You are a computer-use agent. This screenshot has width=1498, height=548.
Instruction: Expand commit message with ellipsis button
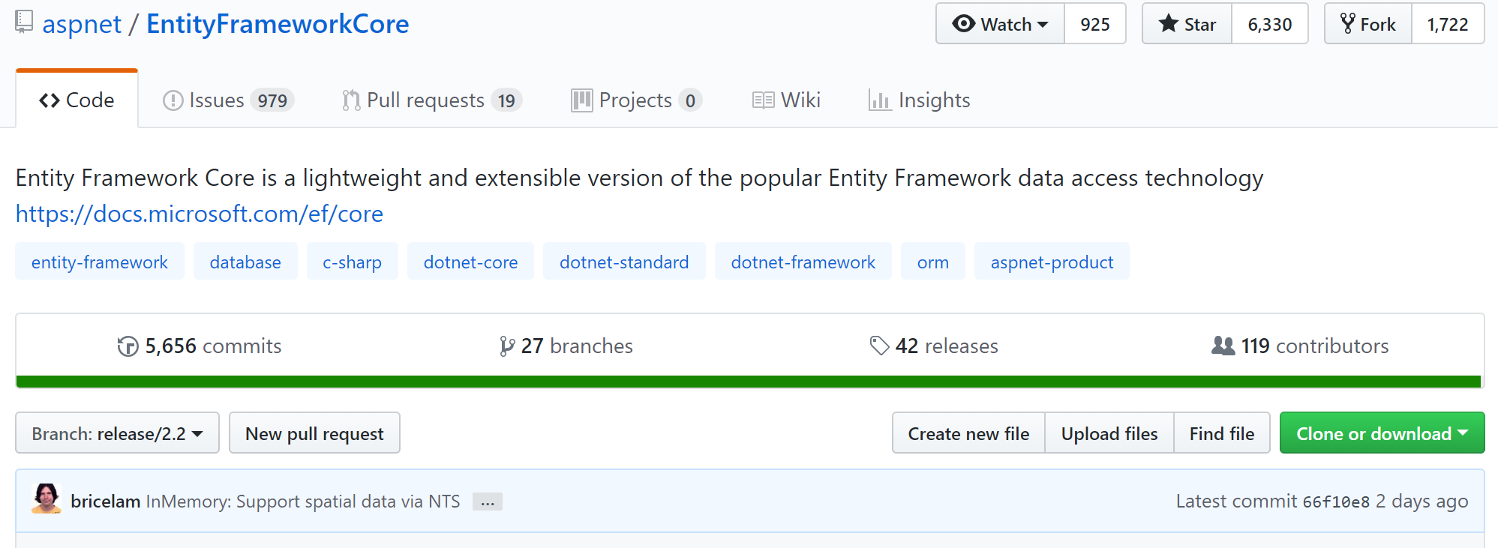(x=488, y=502)
